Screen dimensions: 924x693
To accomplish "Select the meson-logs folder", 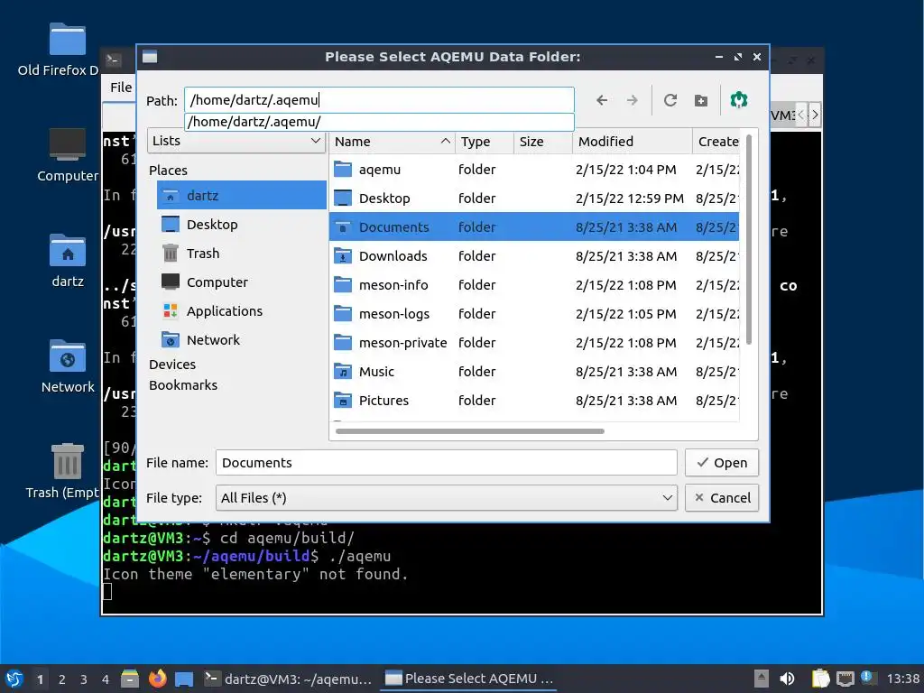I will (534, 313).
